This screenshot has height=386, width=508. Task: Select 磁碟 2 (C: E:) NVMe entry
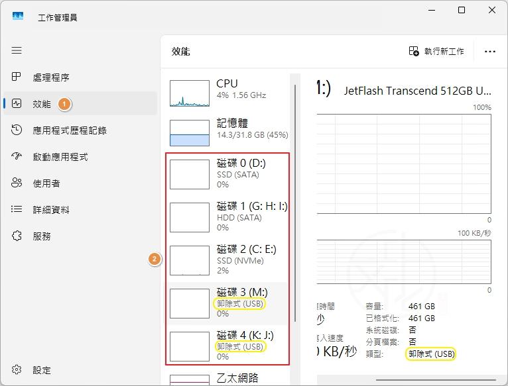[x=225, y=260]
